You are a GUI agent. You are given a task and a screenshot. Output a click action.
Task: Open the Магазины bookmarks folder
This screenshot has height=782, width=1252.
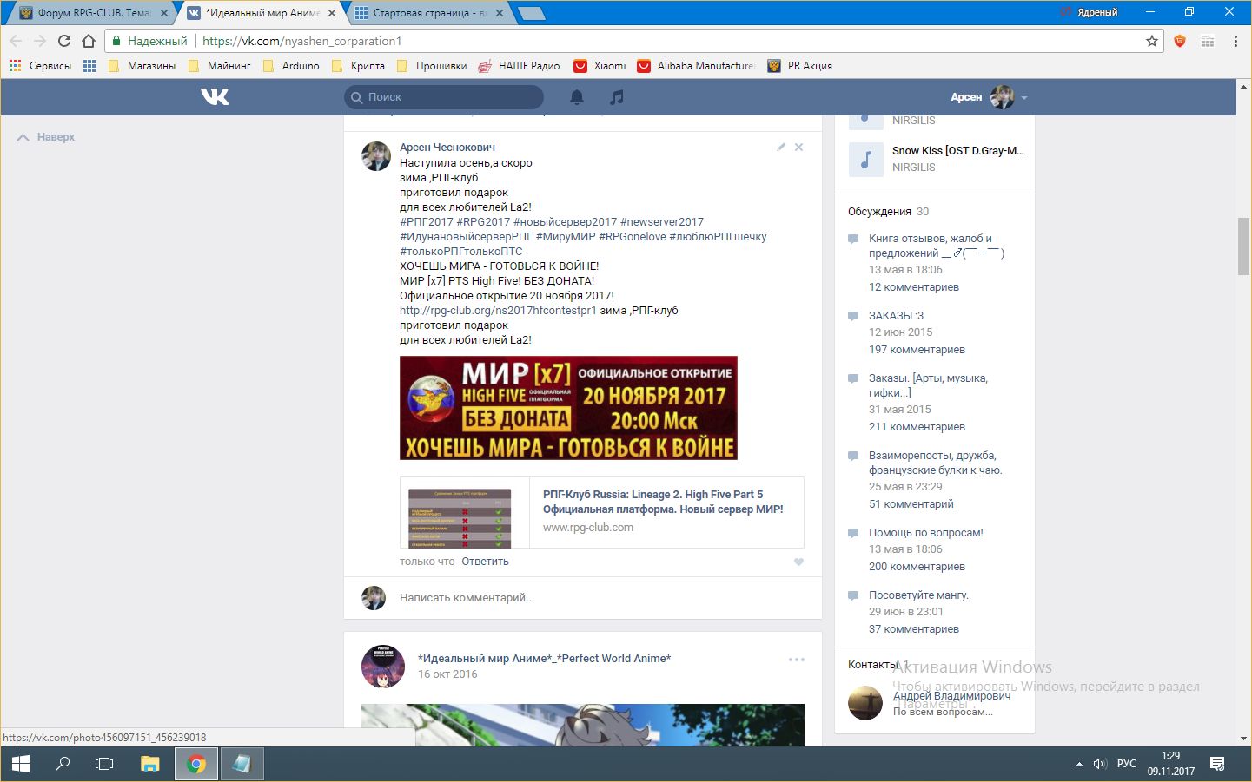[x=142, y=66]
